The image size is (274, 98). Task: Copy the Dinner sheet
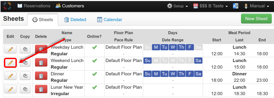click(x=25, y=76)
